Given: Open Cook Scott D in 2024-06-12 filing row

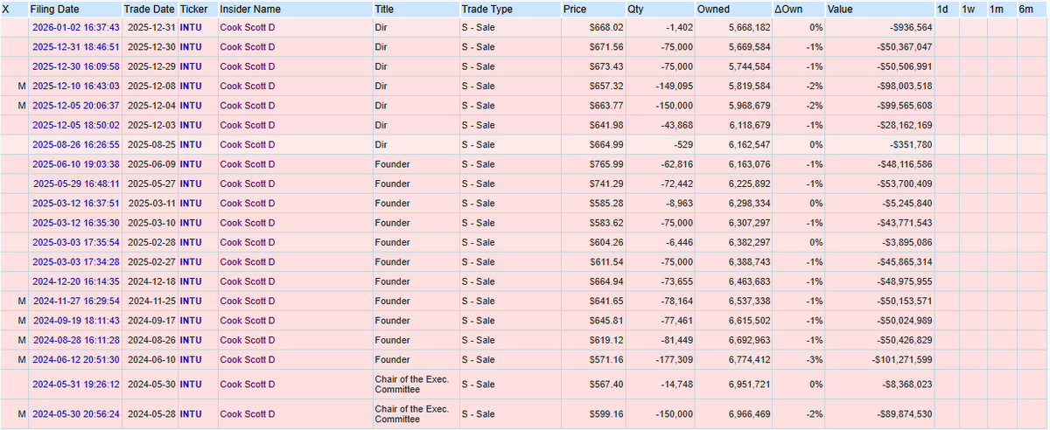Looking at the screenshot, I should [248, 359].
